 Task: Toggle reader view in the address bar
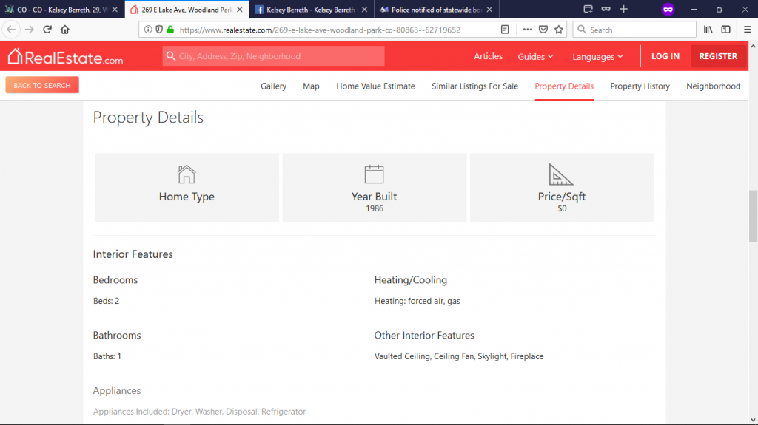point(505,30)
